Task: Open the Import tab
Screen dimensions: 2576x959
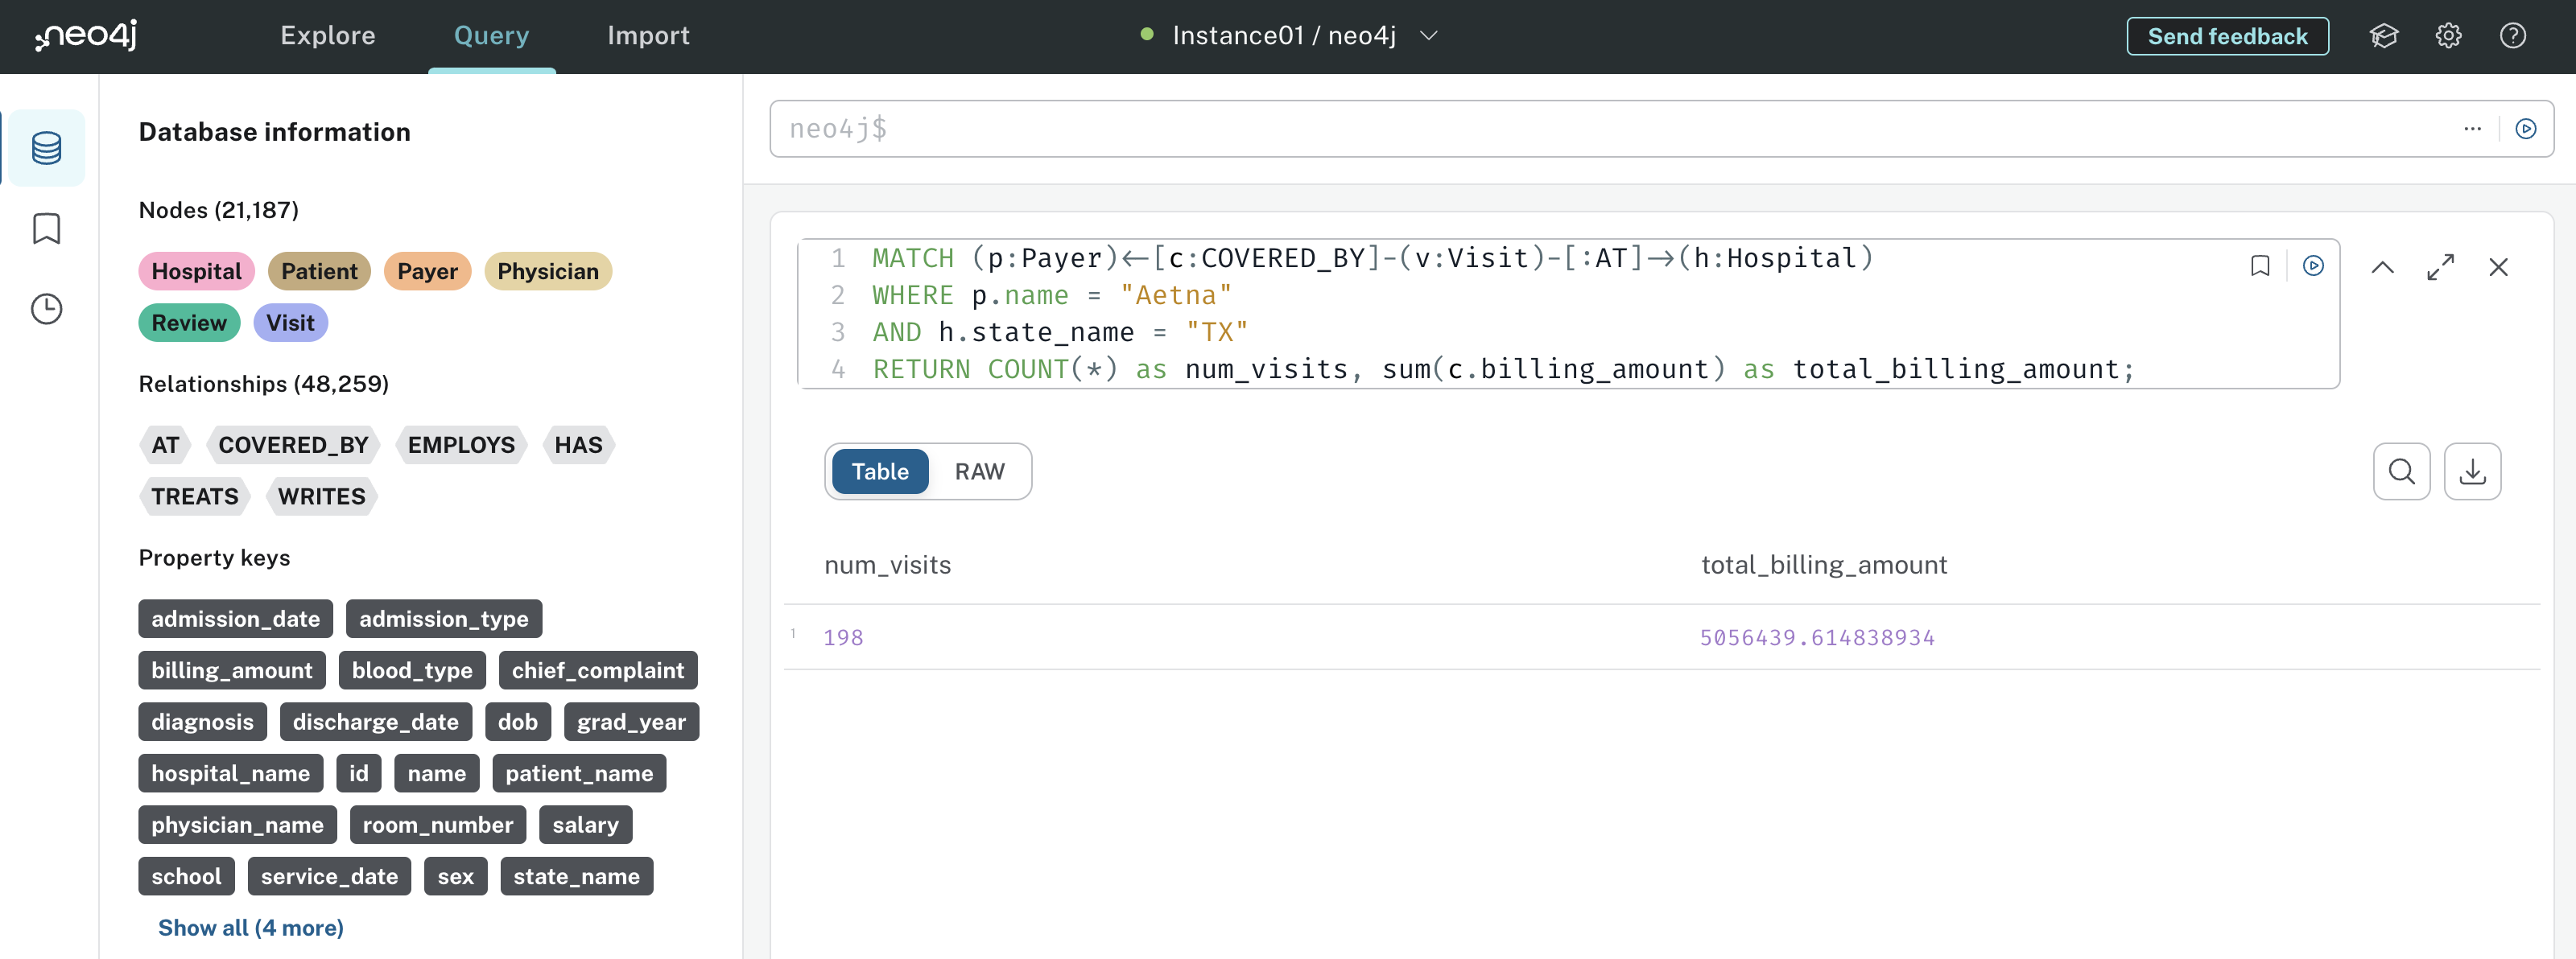Action: [648, 35]
